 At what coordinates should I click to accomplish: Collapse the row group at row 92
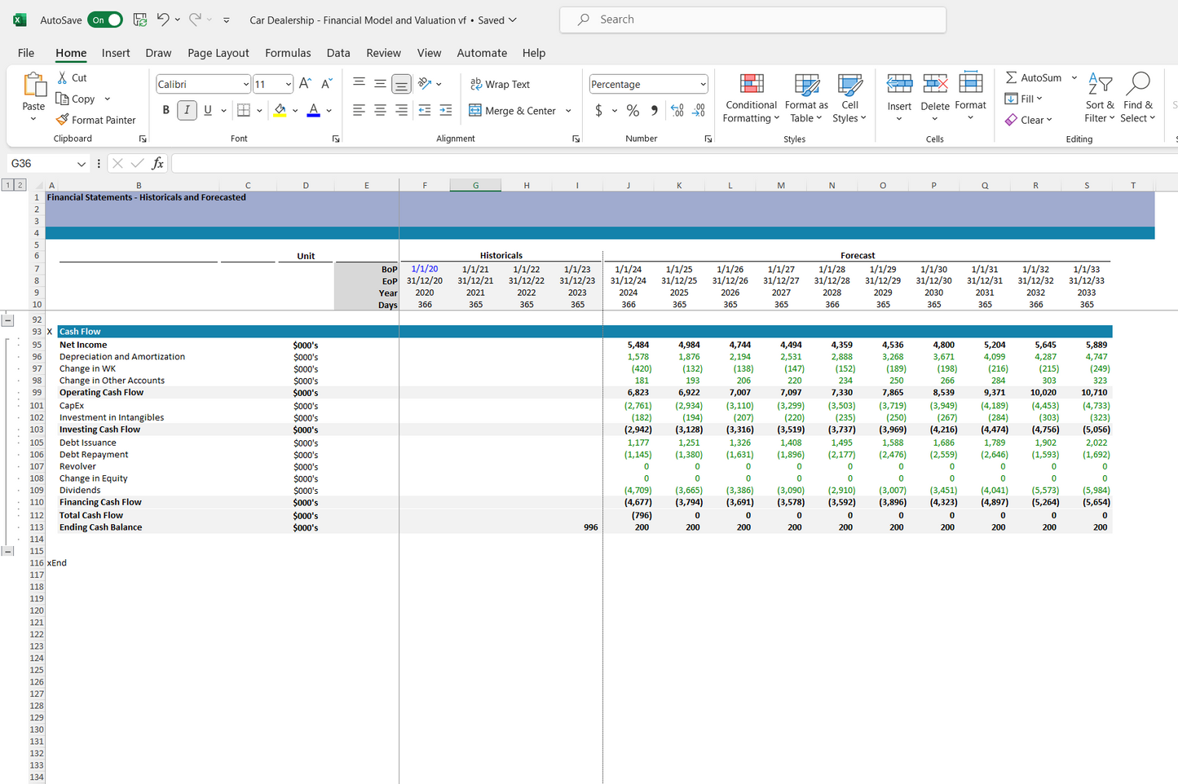7,320
